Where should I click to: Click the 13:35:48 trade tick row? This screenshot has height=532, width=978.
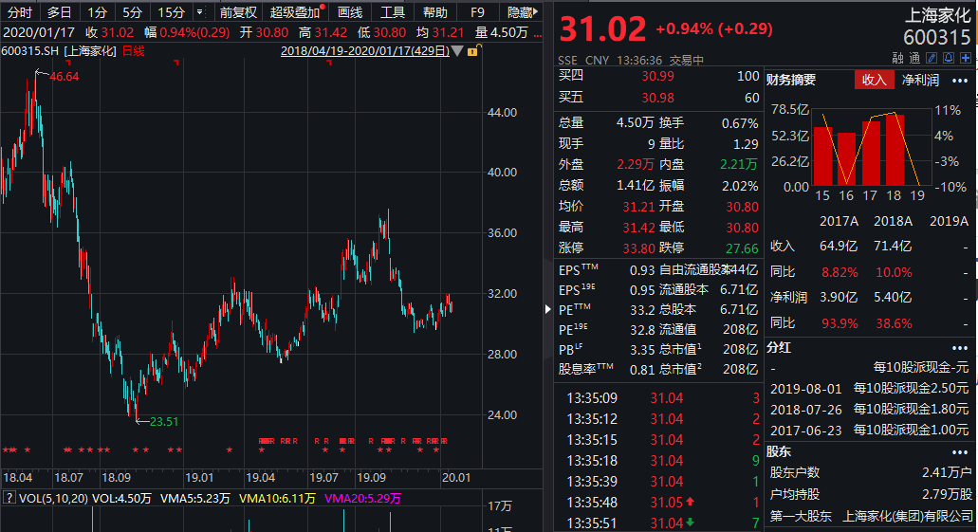[663, 502]
